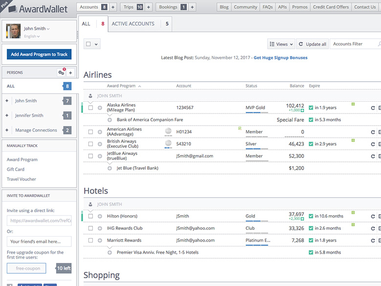
Task: Click the circular plus icon on Bank of America Companion Fare row
Action: pos(110,120)
